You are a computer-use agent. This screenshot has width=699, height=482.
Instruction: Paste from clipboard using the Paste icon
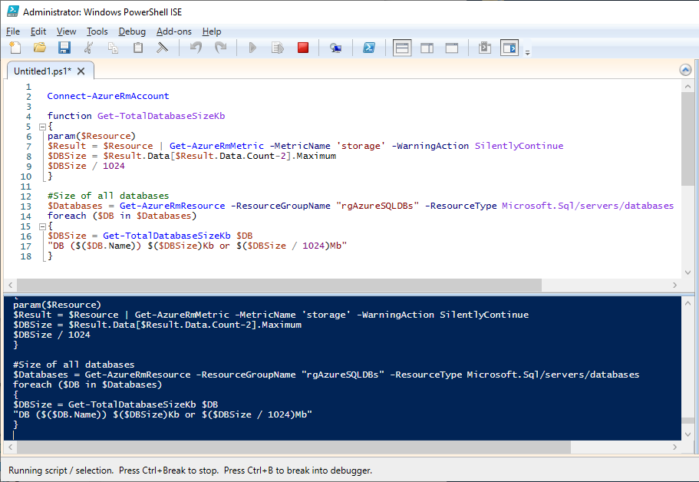click(138, 48)
